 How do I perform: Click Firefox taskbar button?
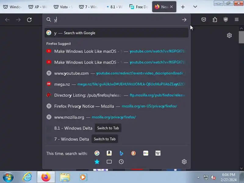pos(46,177)
